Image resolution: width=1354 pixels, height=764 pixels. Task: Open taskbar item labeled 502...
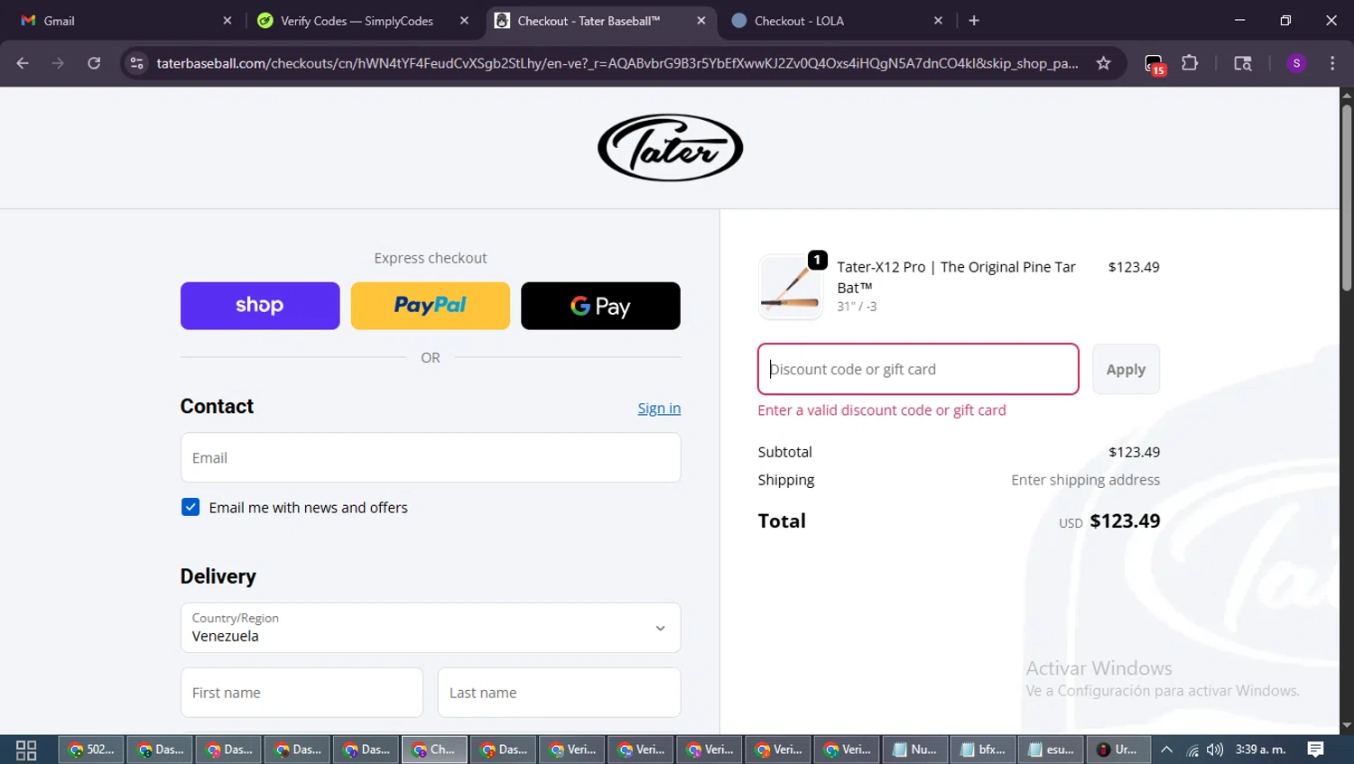[92, 750]
